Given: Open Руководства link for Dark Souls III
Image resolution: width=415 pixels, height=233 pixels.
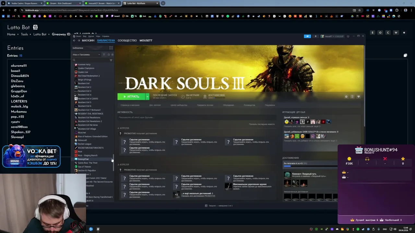Looking at the screenshot, I should 249,105.
